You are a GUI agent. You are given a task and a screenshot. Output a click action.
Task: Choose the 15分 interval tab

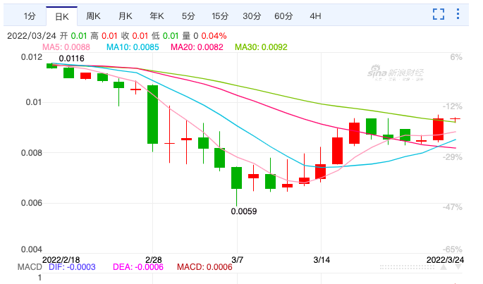pyautogui.click(x=220, y=16)
